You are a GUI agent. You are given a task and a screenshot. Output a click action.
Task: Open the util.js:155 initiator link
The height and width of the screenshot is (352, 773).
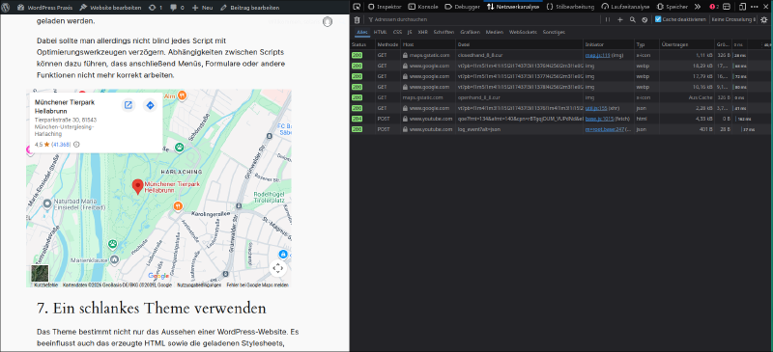coord(596,108)
